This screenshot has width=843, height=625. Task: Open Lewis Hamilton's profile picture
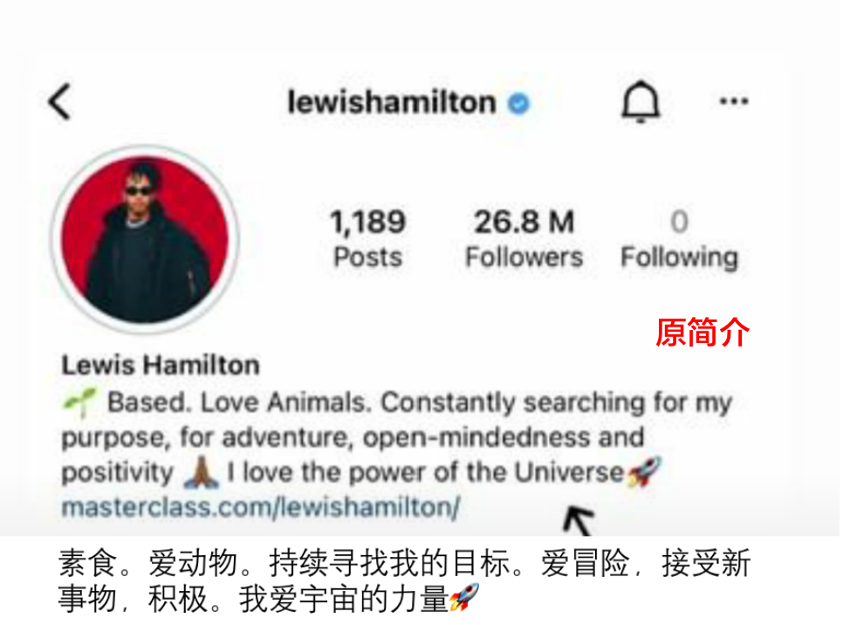(145, 239)
